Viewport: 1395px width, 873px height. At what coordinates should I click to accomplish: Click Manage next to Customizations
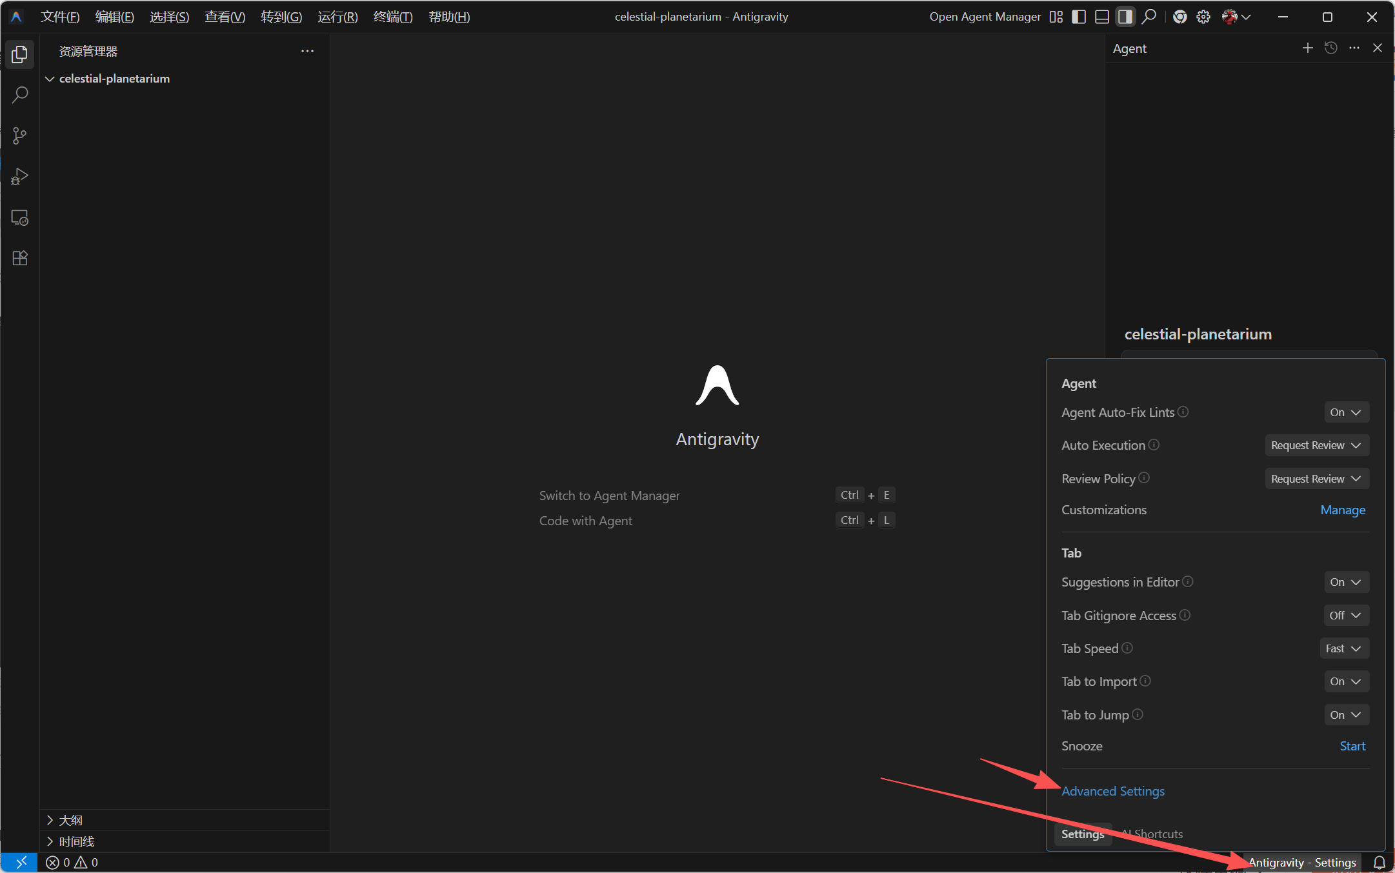(1342, 510)
